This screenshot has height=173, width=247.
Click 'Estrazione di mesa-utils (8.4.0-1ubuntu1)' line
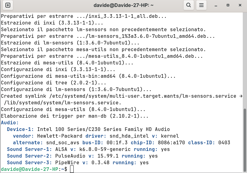pyautogui.click(x=67, y=63)
